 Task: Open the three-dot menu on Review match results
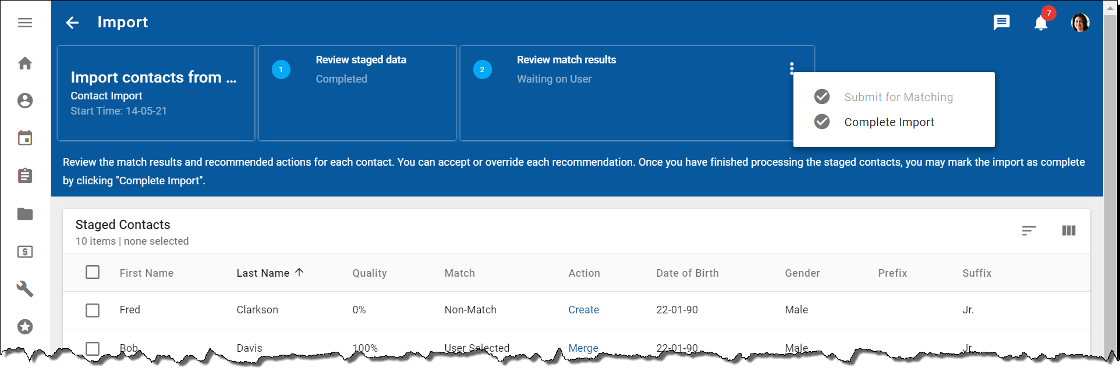tap(791, 69)
